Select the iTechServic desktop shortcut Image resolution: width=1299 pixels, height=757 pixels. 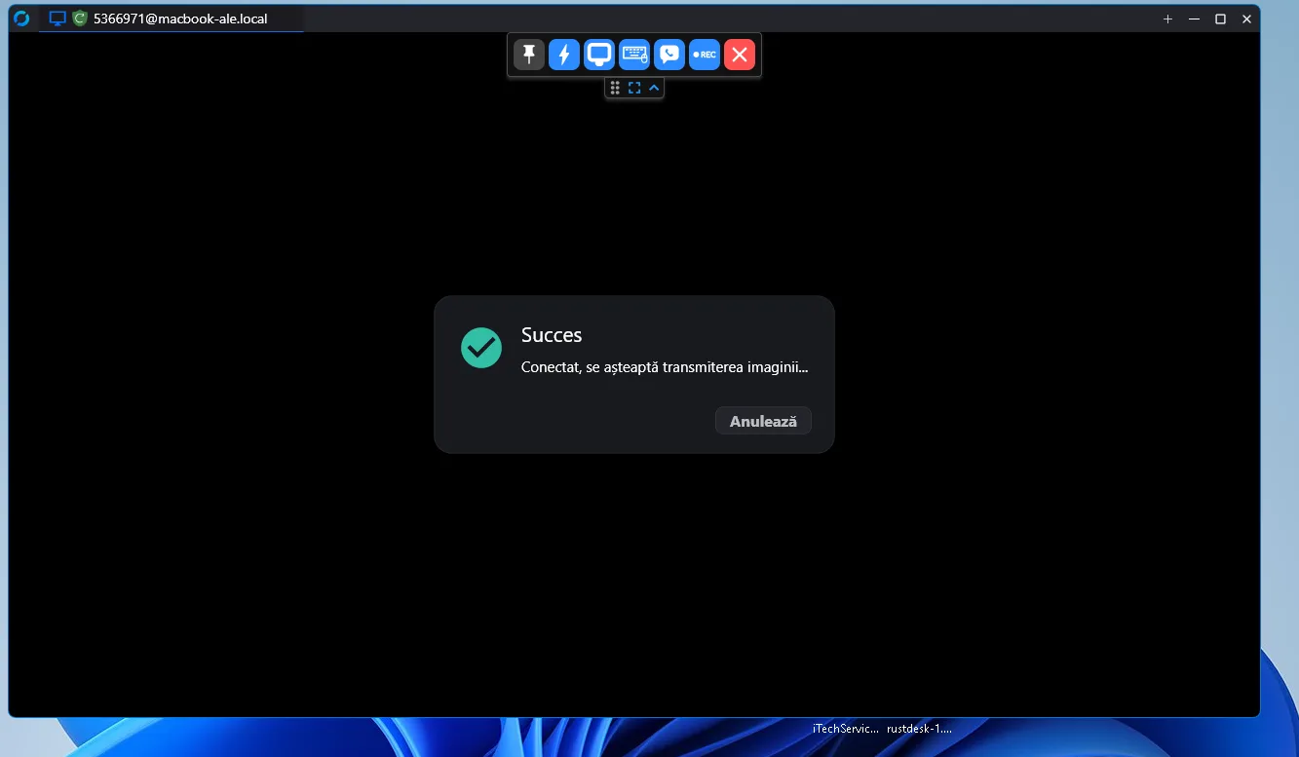(846, 728)
